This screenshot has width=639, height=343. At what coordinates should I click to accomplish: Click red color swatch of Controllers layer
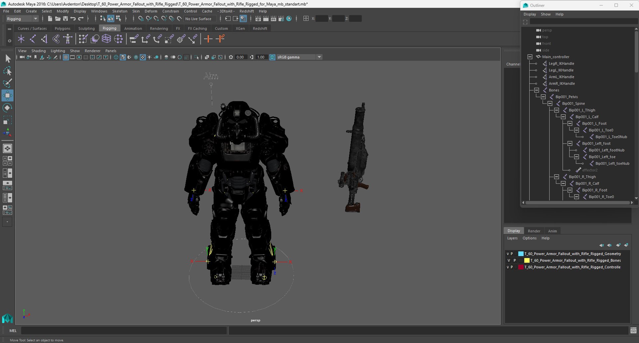tap(521, 267)
